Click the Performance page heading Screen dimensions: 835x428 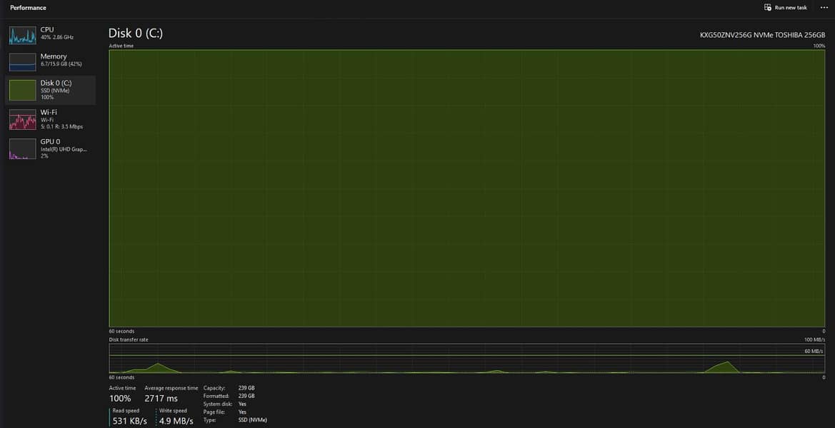point(28,8)
